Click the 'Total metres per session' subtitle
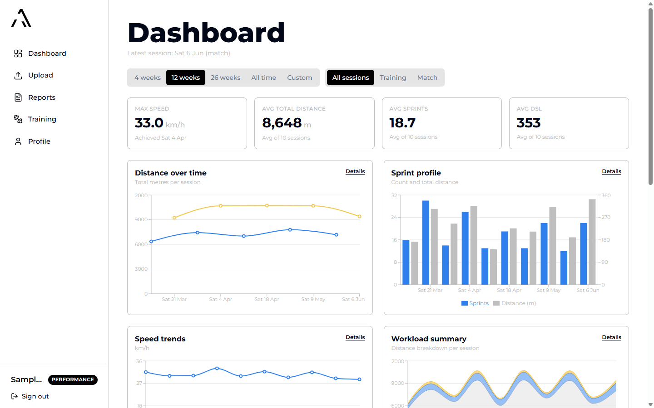The width and height of the screenshot is (654, 408). pos(168,182)
